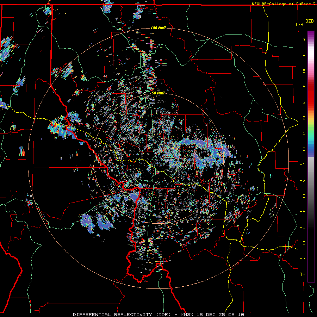Click the positive '1' scale label
Screen dimensions: 317x317
pyautogui.click(x=304, y=133)
